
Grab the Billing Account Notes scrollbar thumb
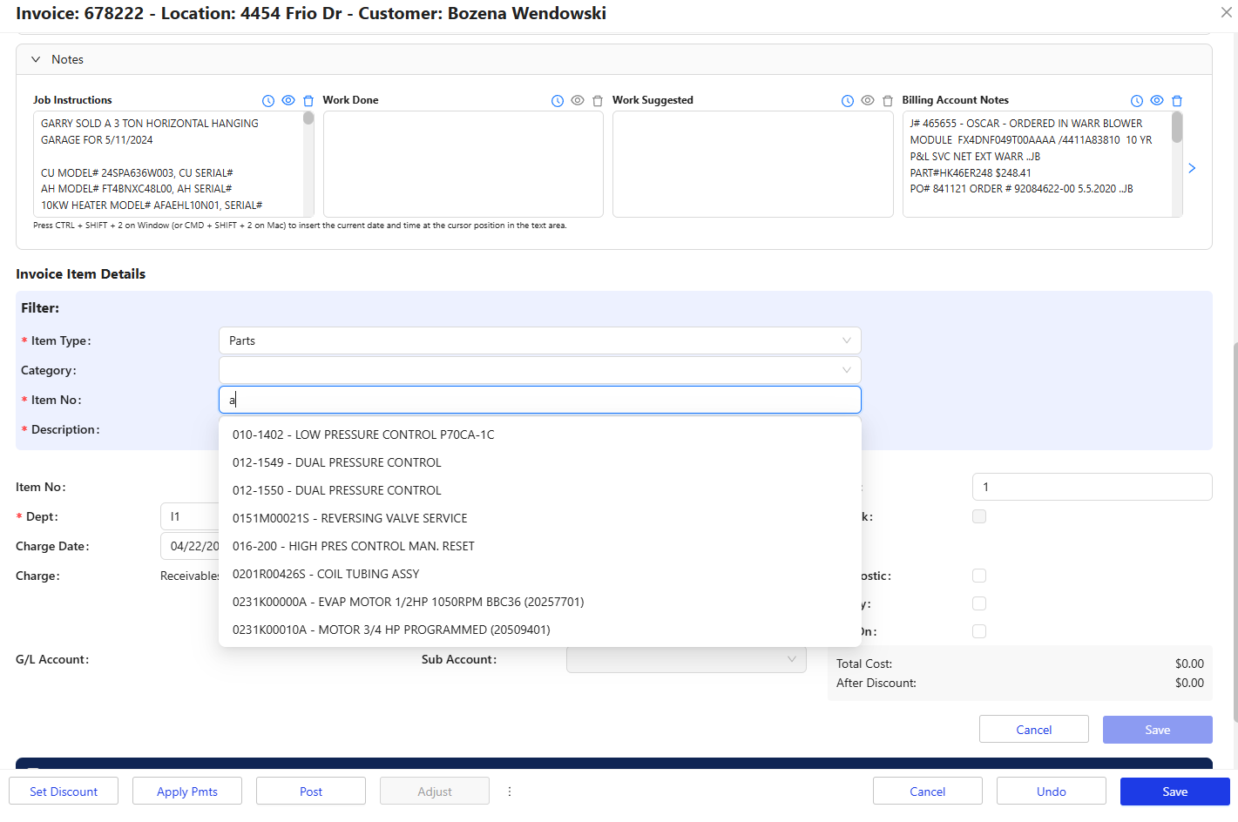coord(1177,127)
